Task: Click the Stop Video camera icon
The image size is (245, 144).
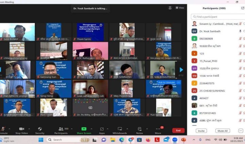Action: [x=21, y=129]
